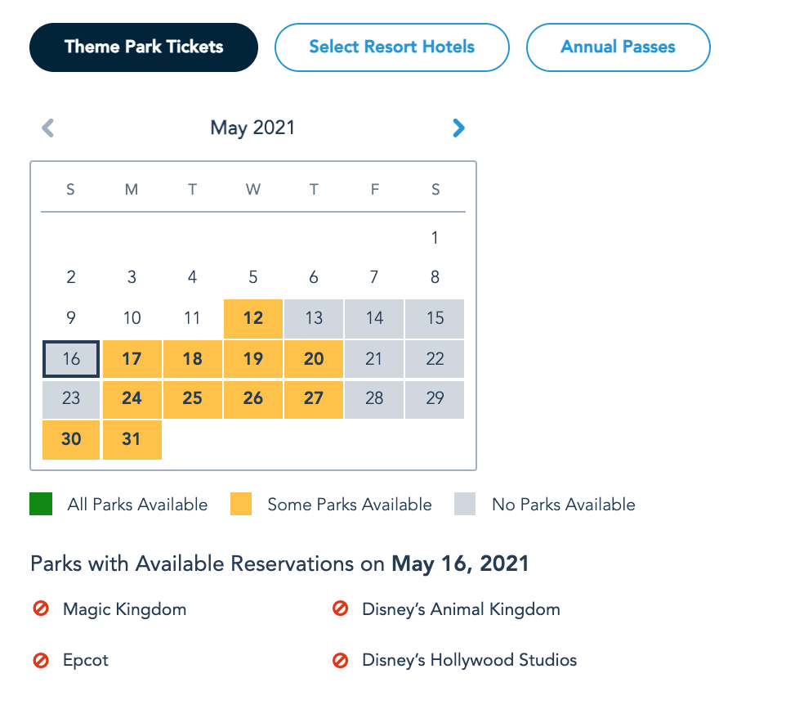786x705 pixels.
Task: Click the yellow Some Parks Available swatch
Action: 241,504
